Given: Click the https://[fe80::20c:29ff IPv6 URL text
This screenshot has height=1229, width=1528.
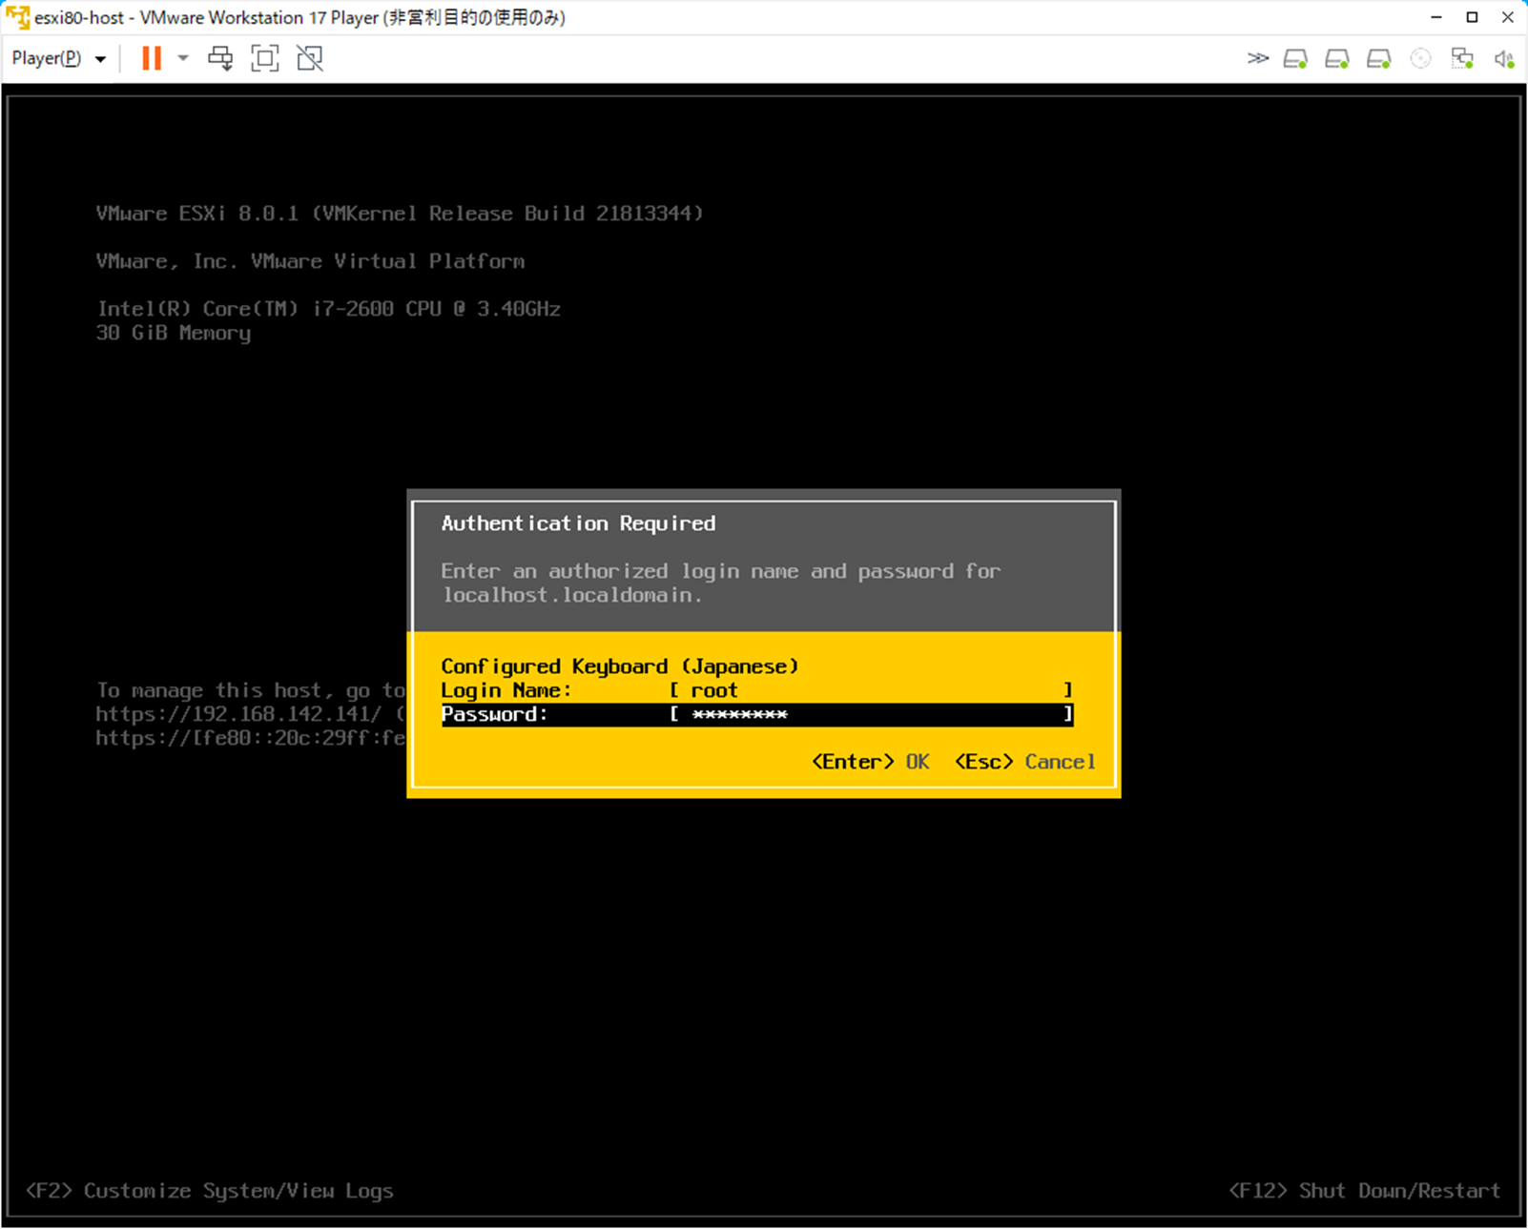Looking at the screenshot, I should [250, 738].
